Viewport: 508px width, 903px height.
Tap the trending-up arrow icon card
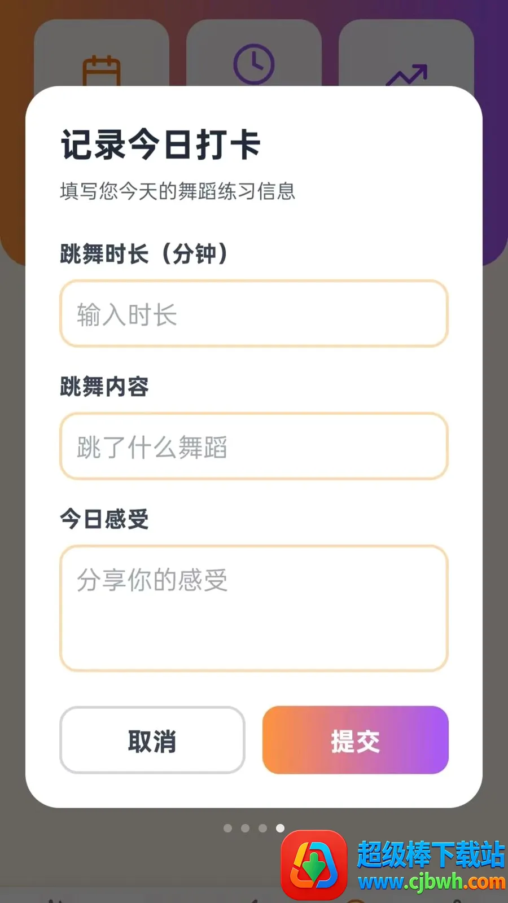[x=406, y=55]
